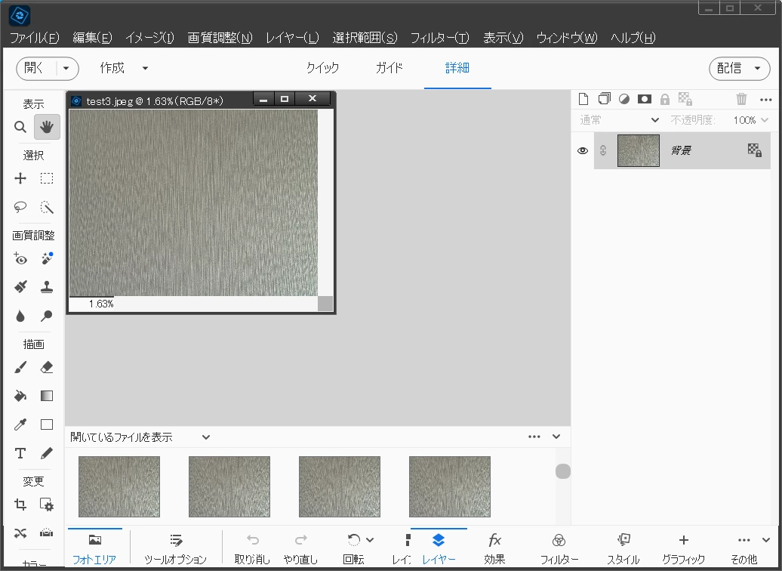The width and height of the screenshot is (782, 571).
Task: Collapse the photo bin chevron
Action: pos(556,437)
